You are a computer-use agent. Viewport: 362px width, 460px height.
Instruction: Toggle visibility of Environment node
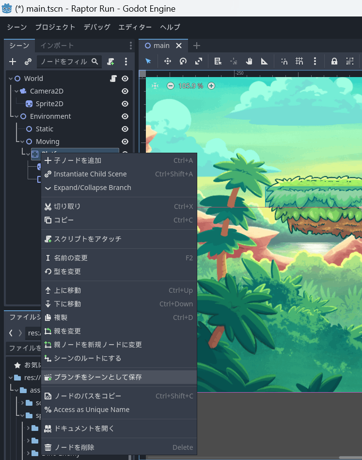point(125,116)
